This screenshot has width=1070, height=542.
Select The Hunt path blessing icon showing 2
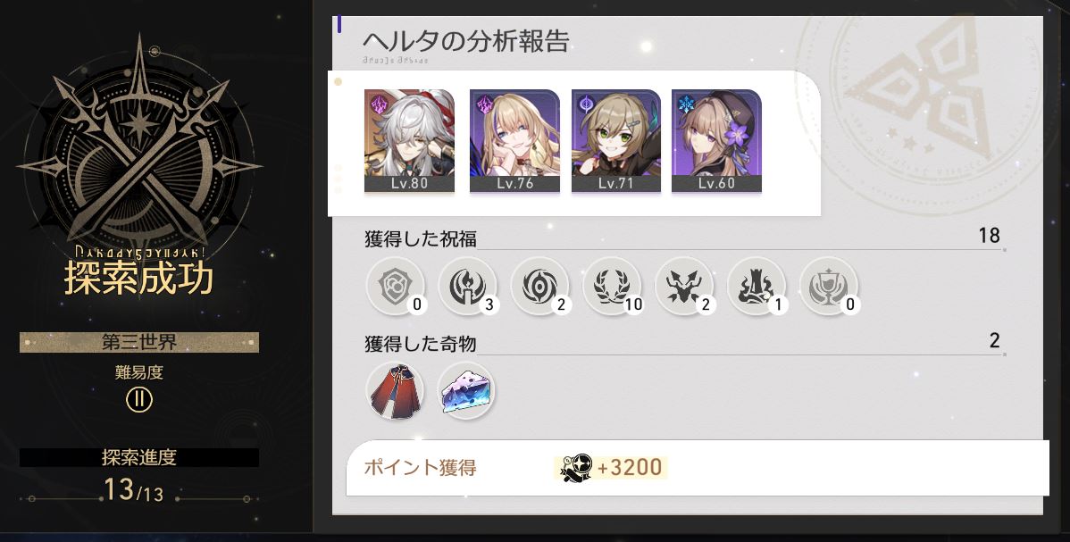(684, 286)
